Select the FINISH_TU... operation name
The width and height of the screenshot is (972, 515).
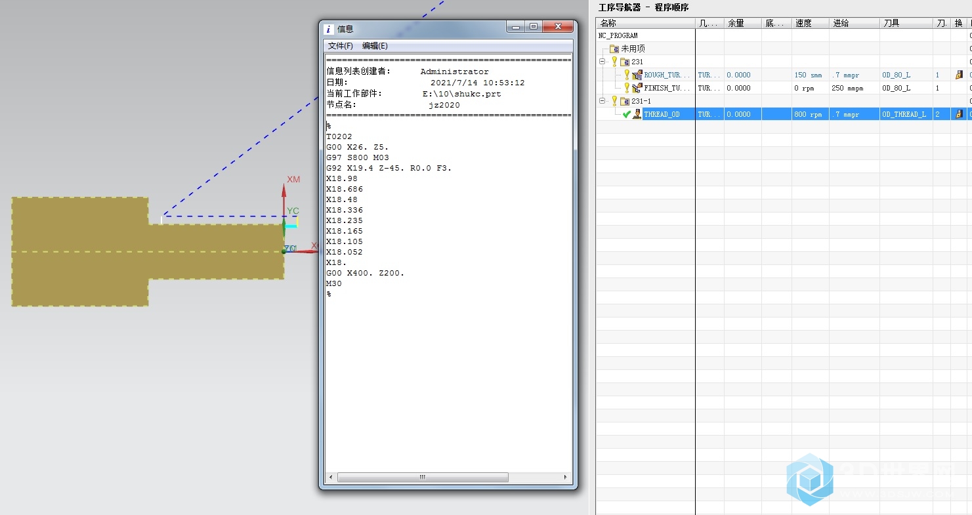667,88
